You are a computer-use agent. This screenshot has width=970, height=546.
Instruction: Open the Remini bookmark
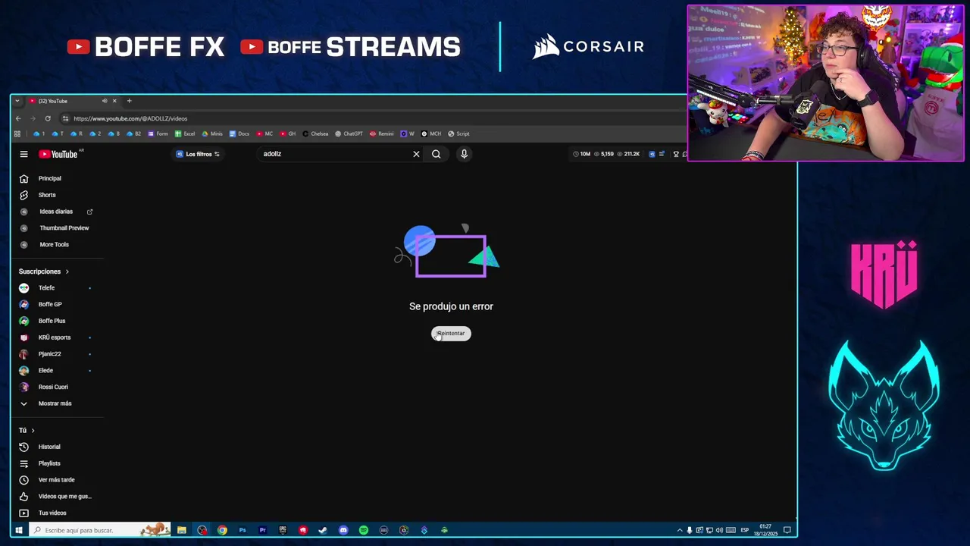pyautogui.click(x=381, y=134)
